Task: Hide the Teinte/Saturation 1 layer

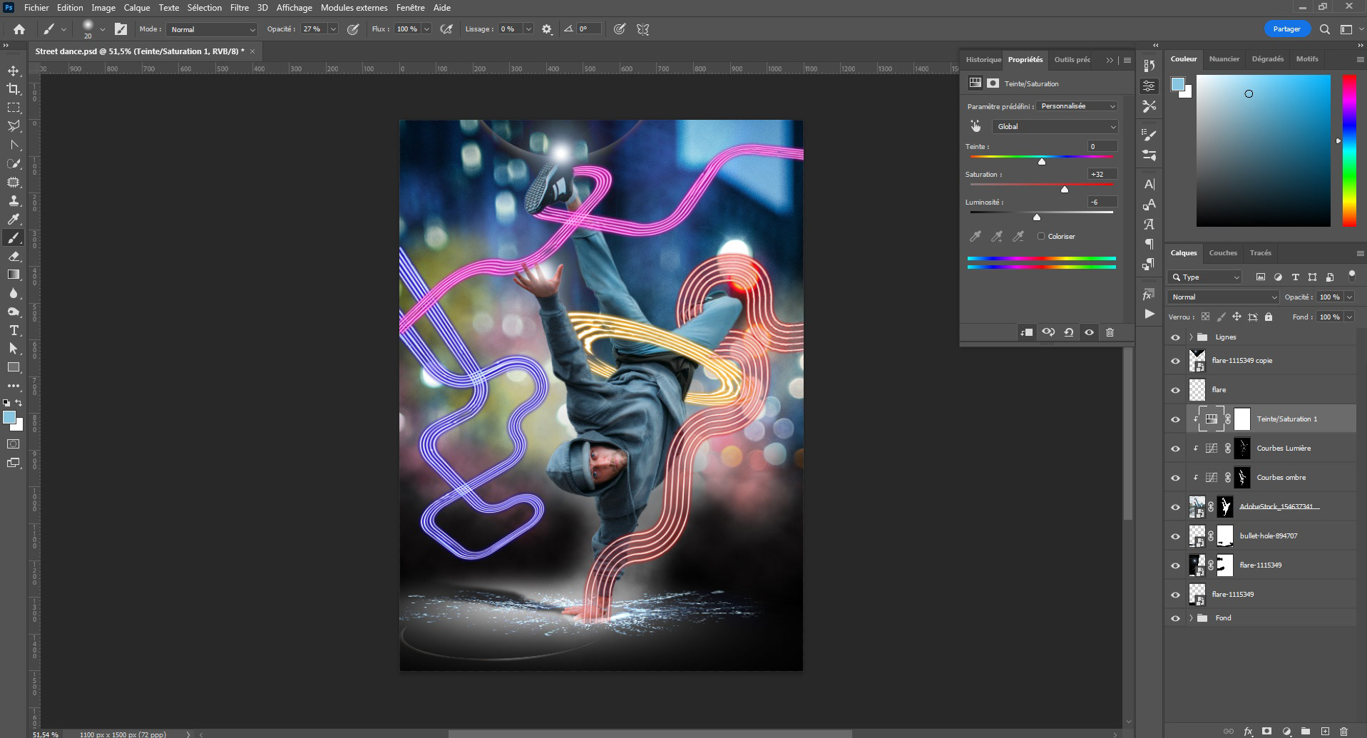Action: click(1175, 419)
